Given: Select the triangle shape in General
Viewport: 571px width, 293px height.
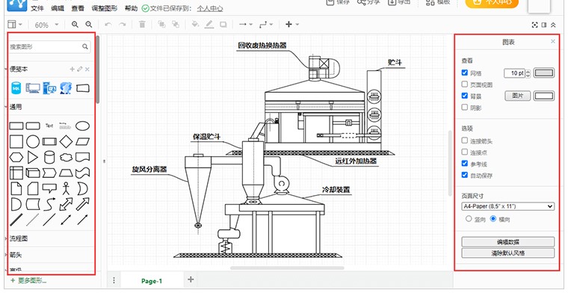Looking at the screenshot, I should click(33, 157).
